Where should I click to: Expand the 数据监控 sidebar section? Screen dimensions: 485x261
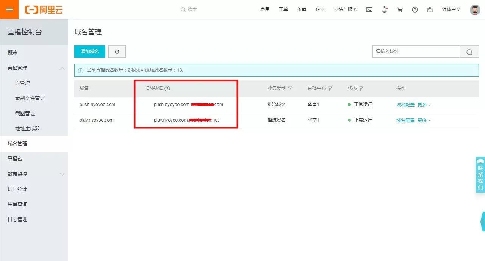coord(62,174)
